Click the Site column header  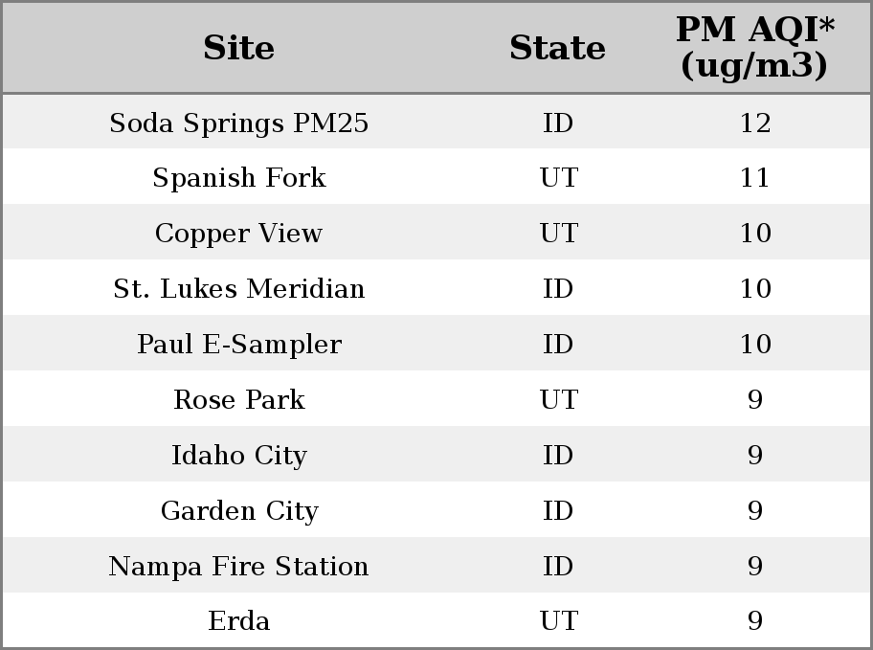239,48
